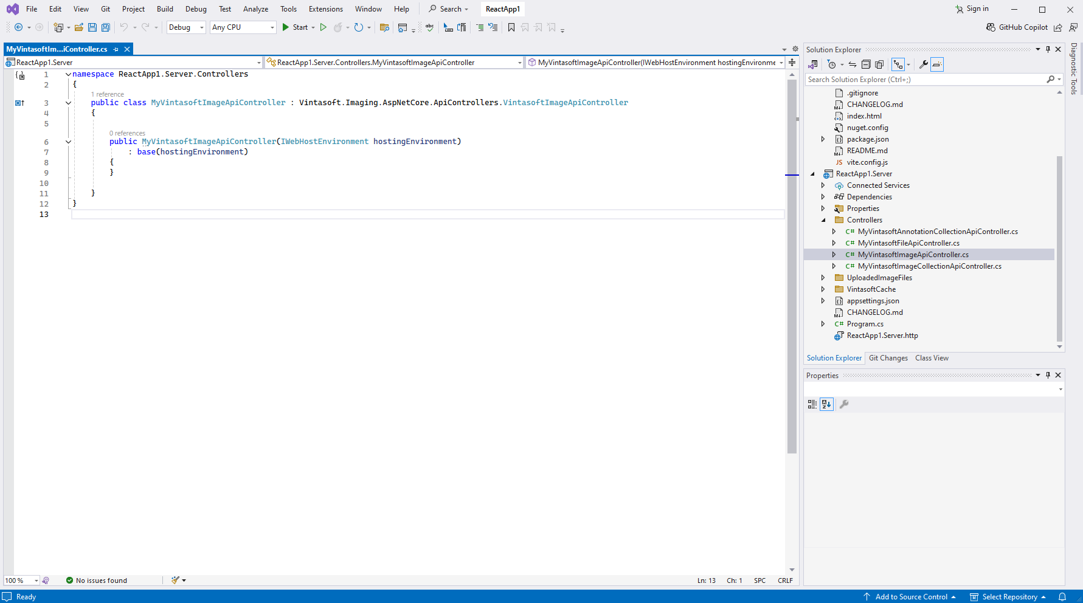Expand the UploadedImageFiles folder

pos(823,278)
